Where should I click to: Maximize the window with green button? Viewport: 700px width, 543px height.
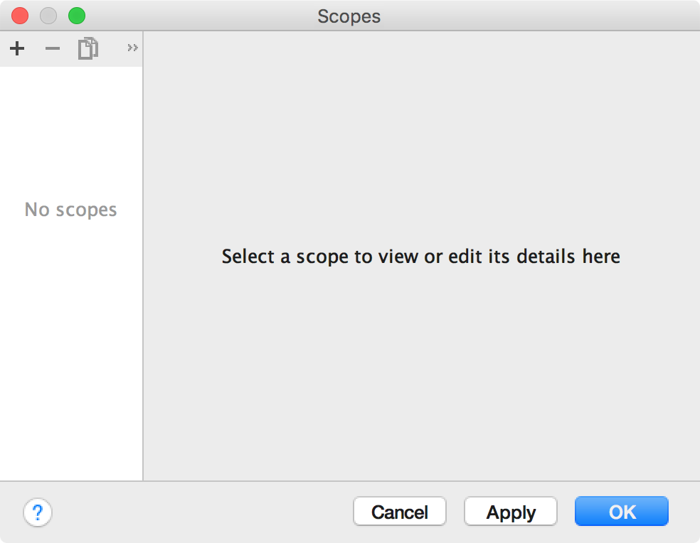coord(76,16)
